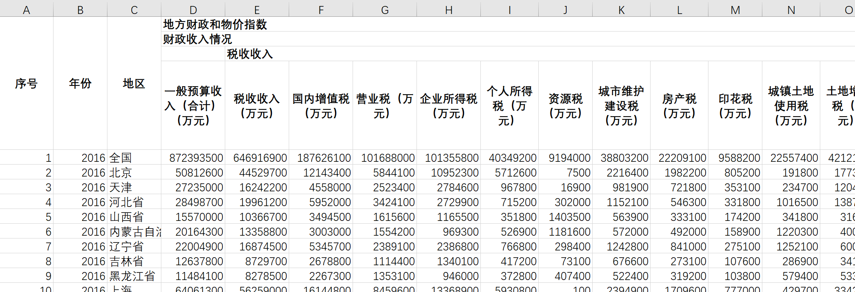The image size is (855, 292).
Task: Click the 河北省 region cell
Action: (x=134, y=202)
